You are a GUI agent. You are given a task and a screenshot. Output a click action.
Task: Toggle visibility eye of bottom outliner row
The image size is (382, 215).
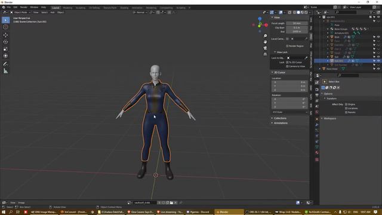(378, 69)
